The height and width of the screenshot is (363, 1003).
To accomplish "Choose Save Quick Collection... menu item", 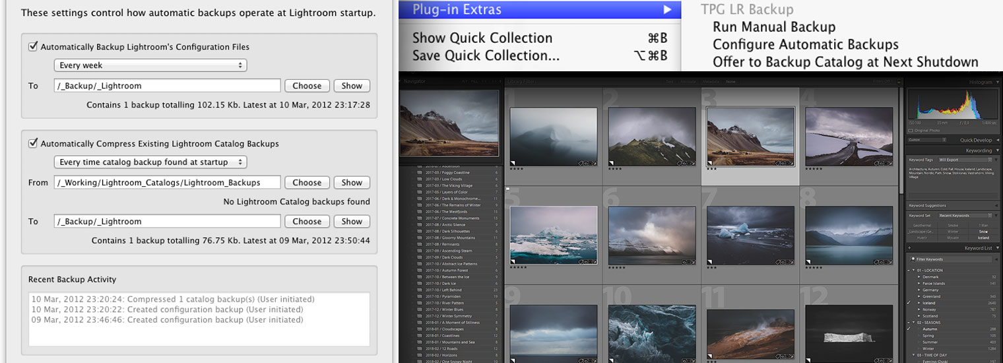I will point(540,55).
